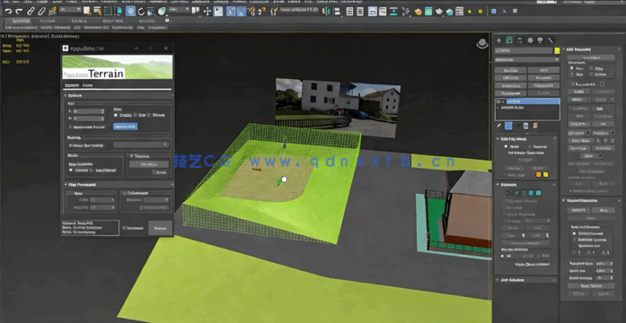
Task: Open the Modifier List dropdown
Action: pos(527,60)
